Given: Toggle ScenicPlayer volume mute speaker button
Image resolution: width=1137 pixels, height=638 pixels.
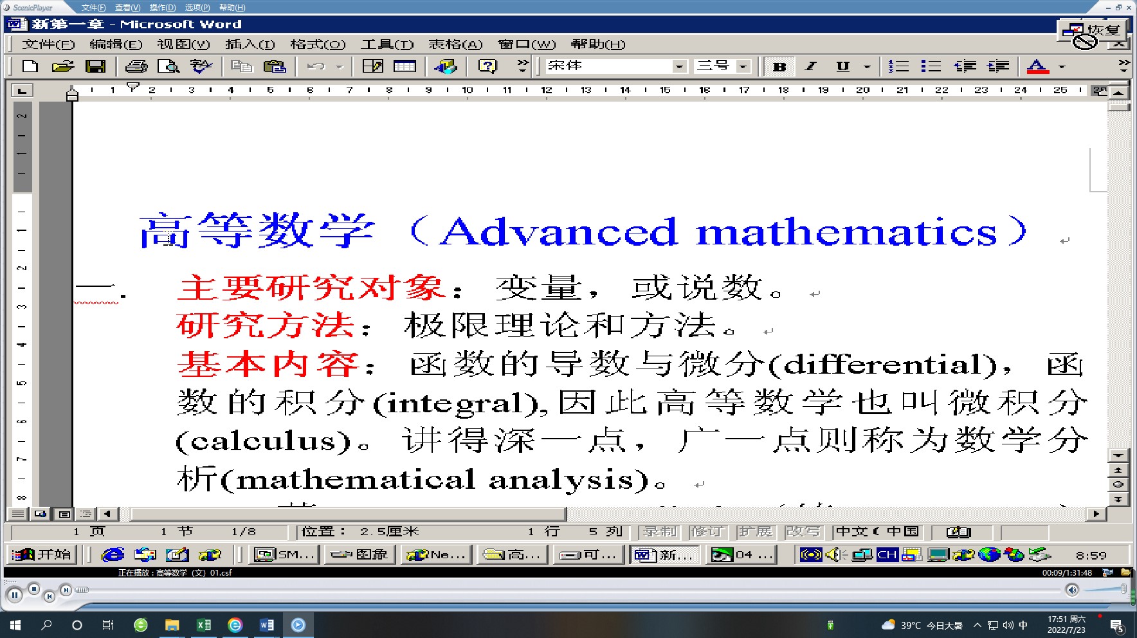Looking at the screenshot, I should [x=1072, y=590].
